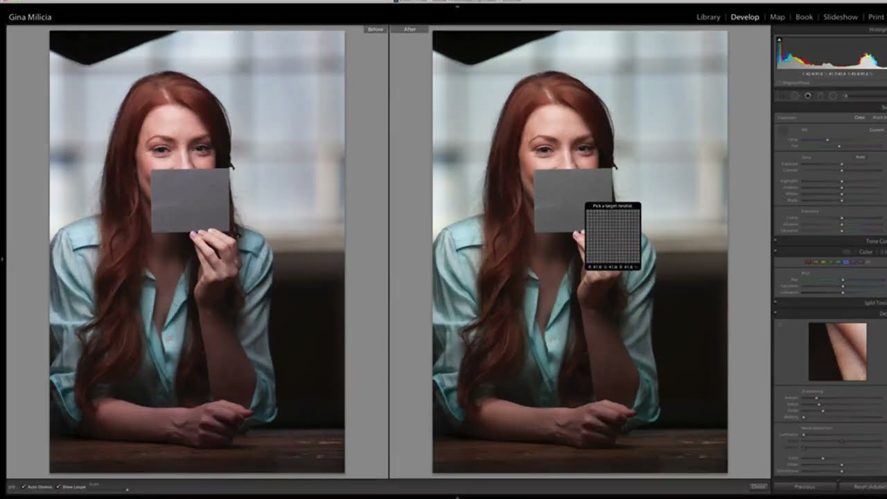Adjust the Contrast slider handle
This screenshot has height=499, width=887.
point(842,170)
